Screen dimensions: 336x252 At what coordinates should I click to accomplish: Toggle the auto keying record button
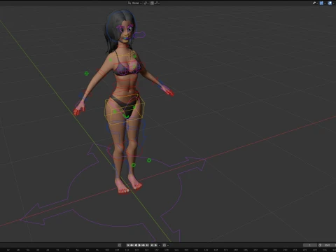tap(119, 245)
